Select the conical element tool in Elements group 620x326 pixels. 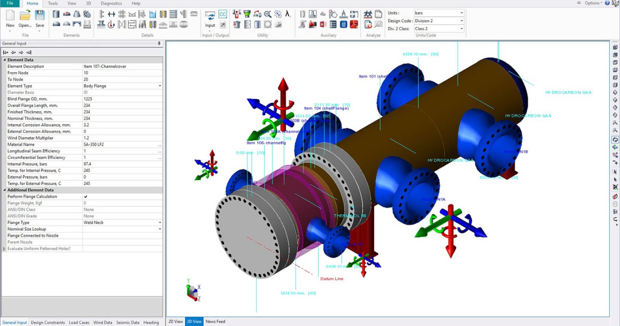pyautogui.click(x=76, y=15)
